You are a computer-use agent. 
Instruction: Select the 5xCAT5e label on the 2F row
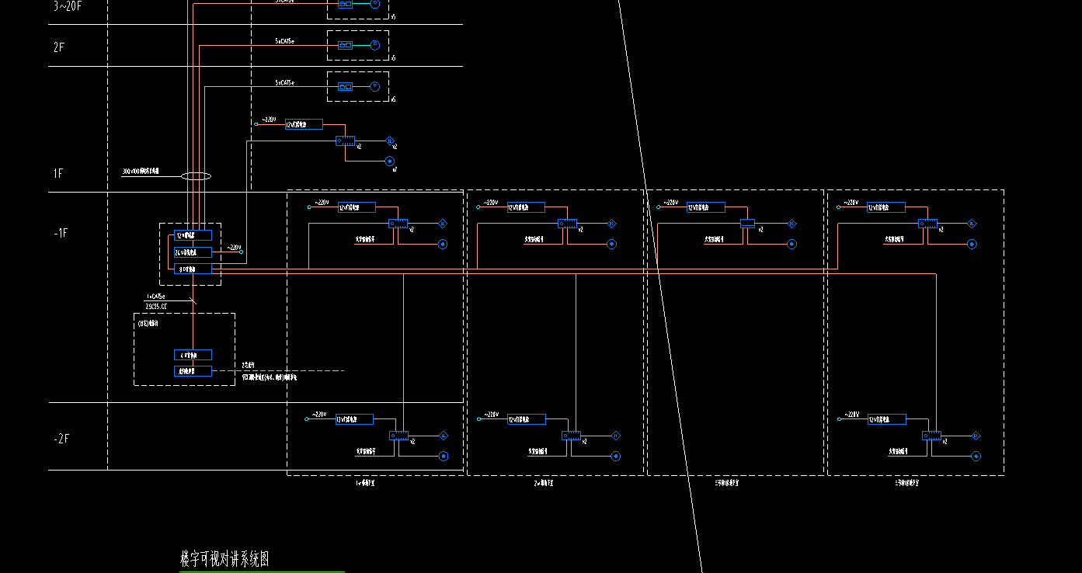pos(284,40)
